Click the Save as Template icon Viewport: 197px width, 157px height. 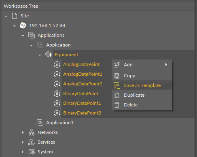[117, 85]
